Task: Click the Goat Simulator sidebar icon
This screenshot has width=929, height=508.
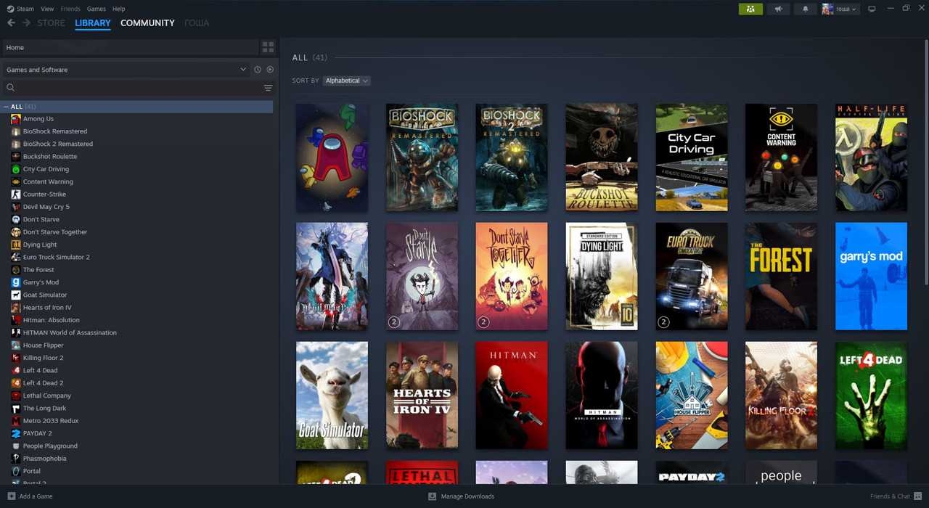Action: pos(16,295)
